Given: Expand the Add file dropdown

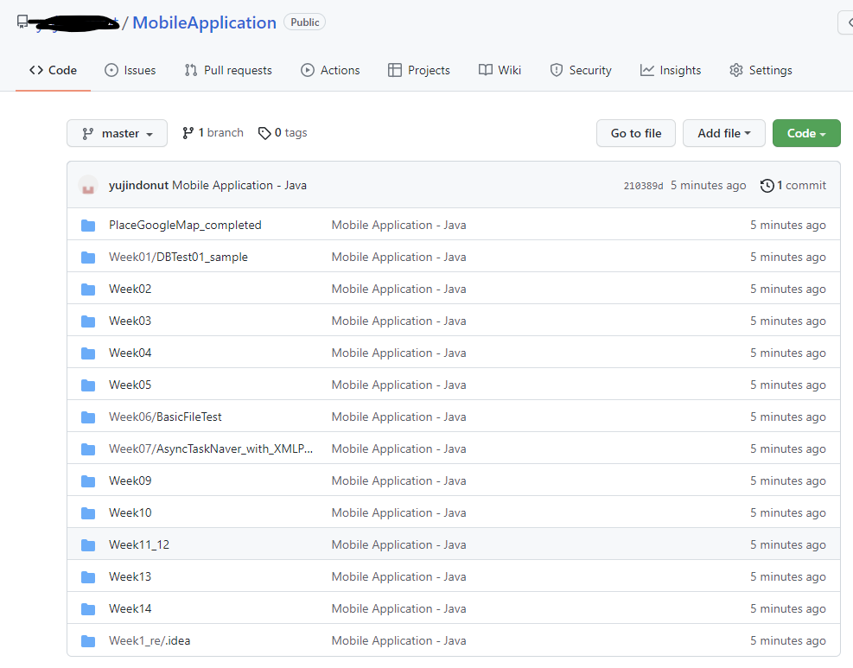Looking at the screenshot, I should (724, 133).
